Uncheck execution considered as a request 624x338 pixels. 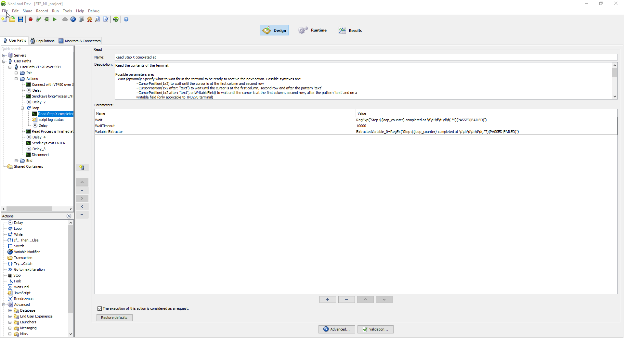click(x=100, y=308)
